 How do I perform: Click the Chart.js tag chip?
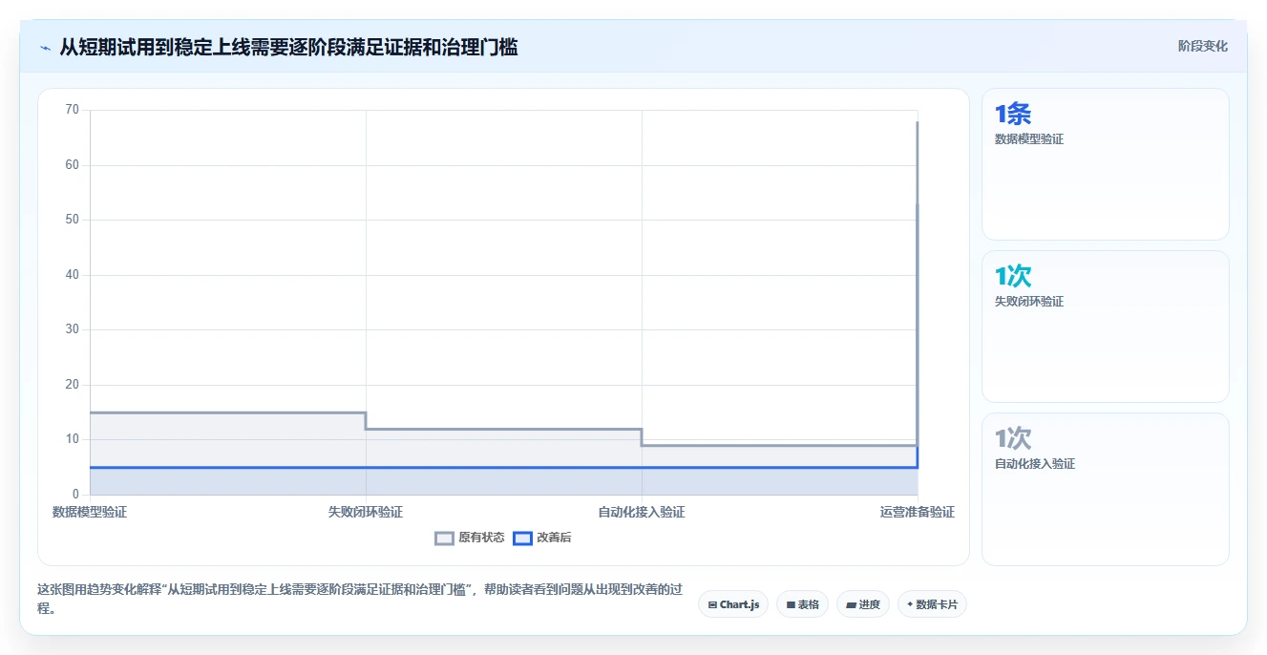coord(733,604)
